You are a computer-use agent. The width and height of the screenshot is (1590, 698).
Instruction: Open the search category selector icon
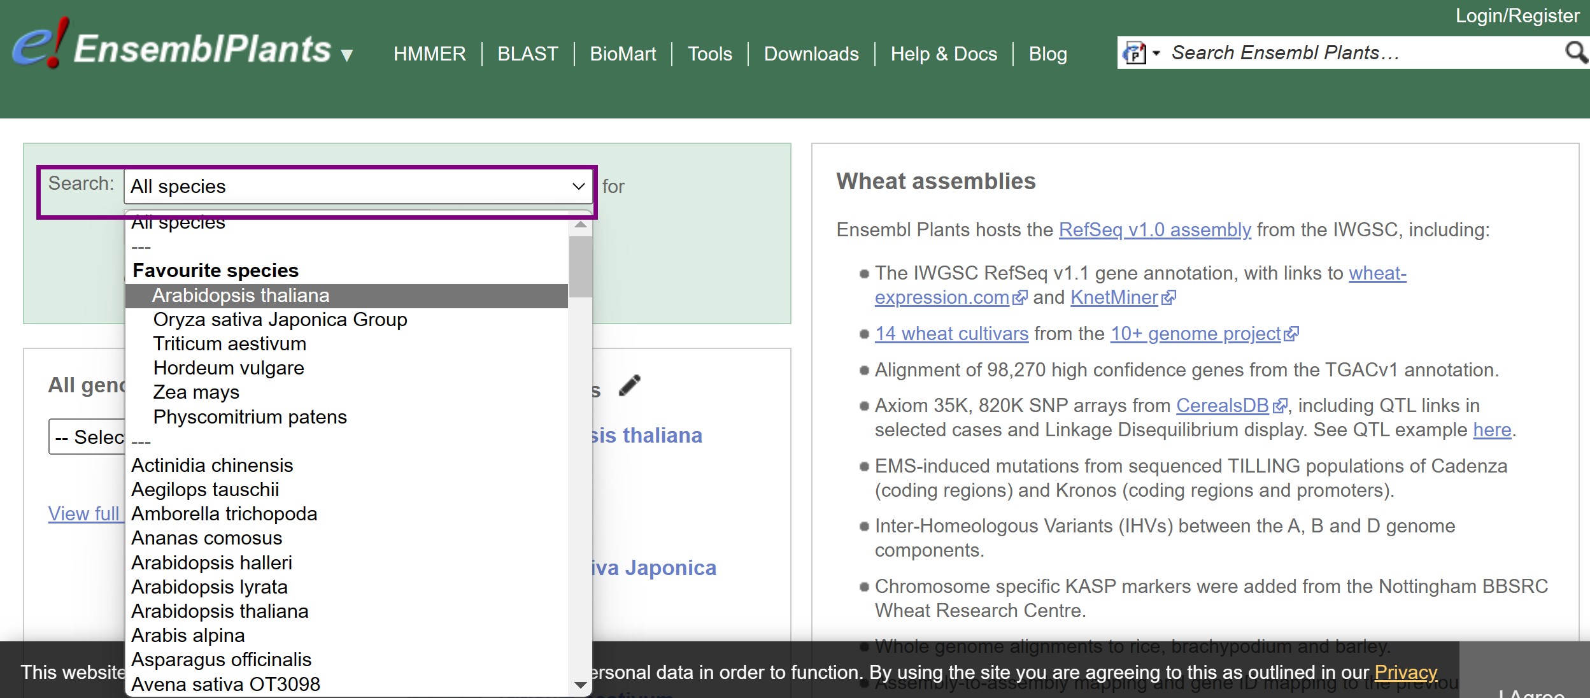(x=1142, y=52)
